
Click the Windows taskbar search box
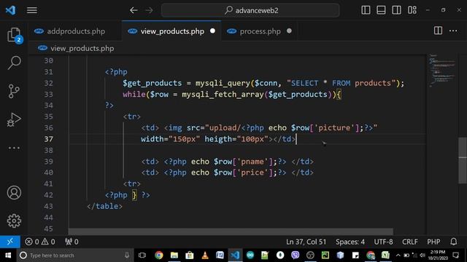click(x=74, y=255)
